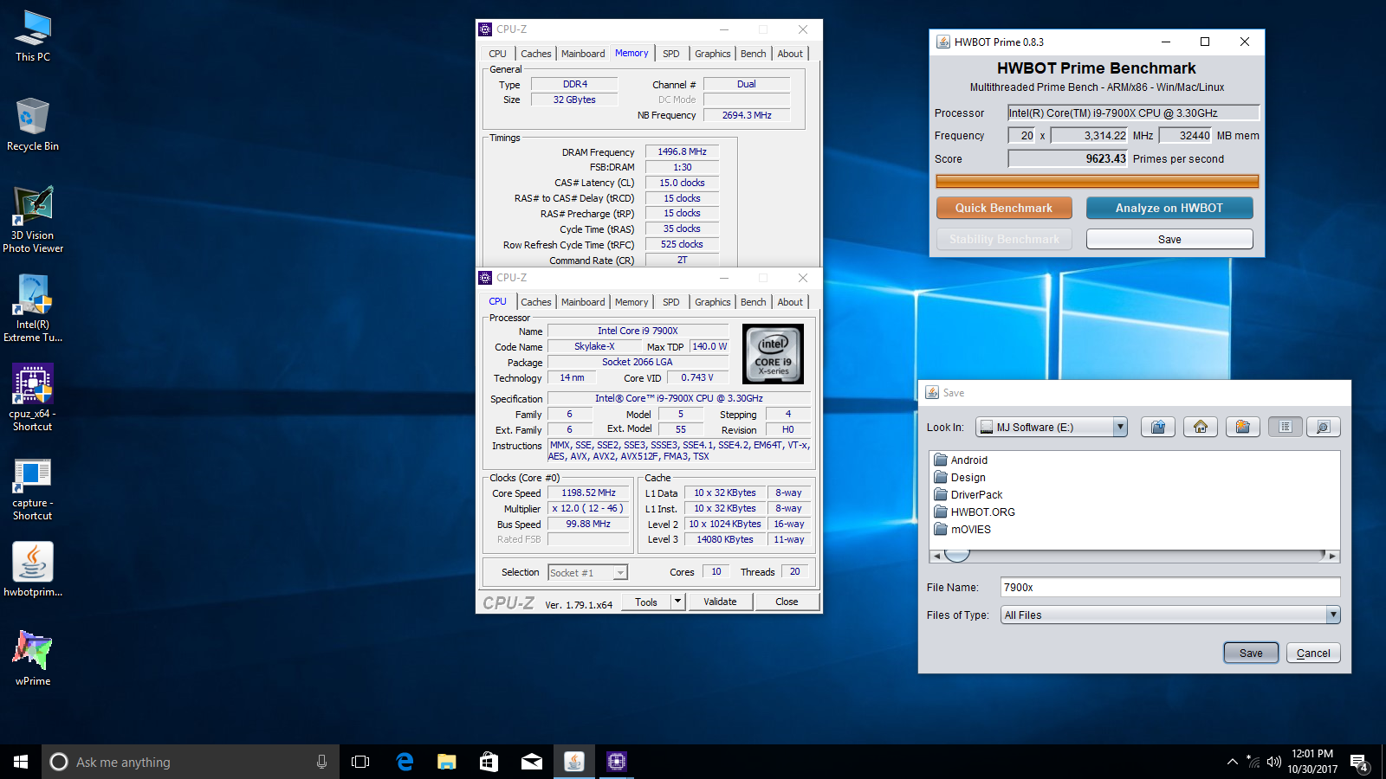Click Cortana Ask me anything search box
The width and height of the screenshot is (1386, 779).
point(191,762)
